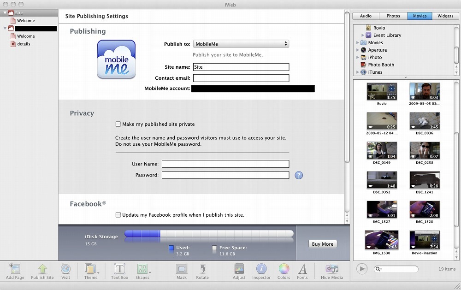Select the iPhoto source icon
This screenshot has height=290, width=461.
(363, 57)
